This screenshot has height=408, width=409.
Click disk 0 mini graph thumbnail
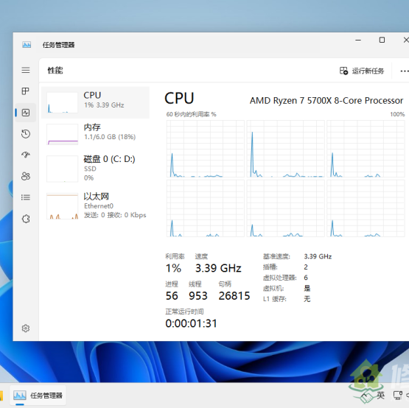[x=62, y=169]
